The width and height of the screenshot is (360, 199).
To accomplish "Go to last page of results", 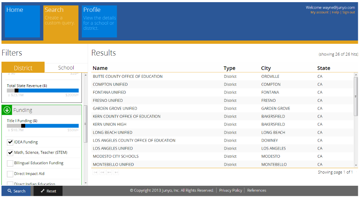I will coord(116,172).
